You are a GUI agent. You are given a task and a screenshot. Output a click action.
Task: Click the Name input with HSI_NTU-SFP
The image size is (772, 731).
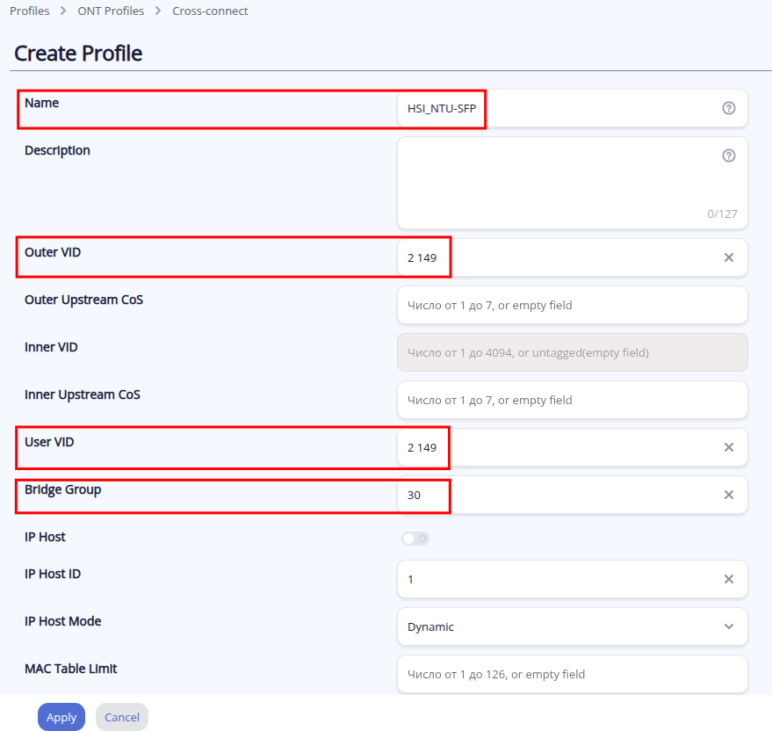562,108
